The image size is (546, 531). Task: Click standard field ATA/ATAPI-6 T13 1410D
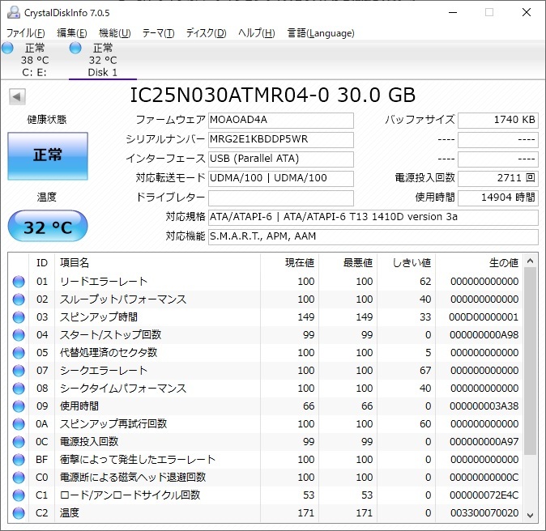coord(373,218)
